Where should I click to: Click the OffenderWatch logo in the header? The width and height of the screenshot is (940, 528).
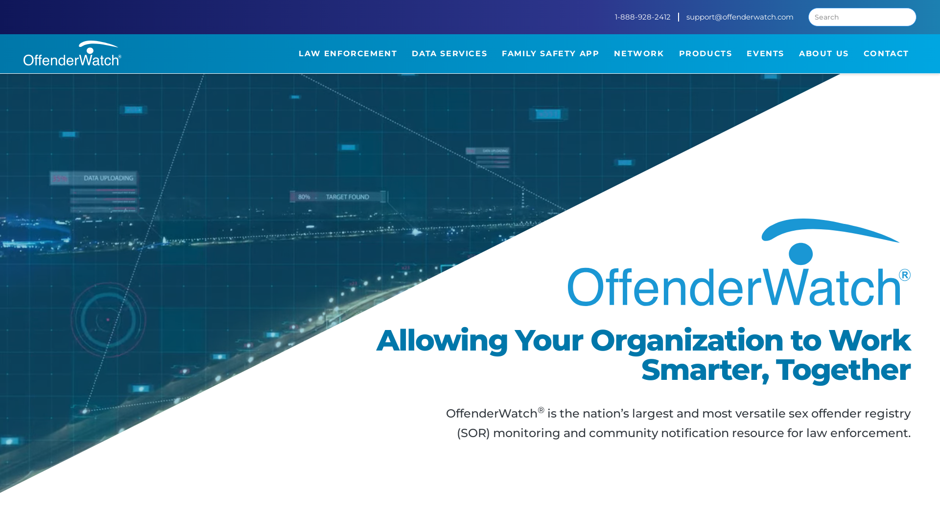click(72, 53)
